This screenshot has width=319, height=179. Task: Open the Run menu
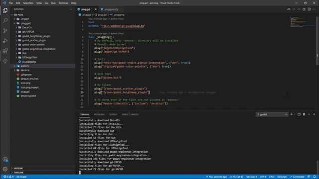[x=53, y=3]
